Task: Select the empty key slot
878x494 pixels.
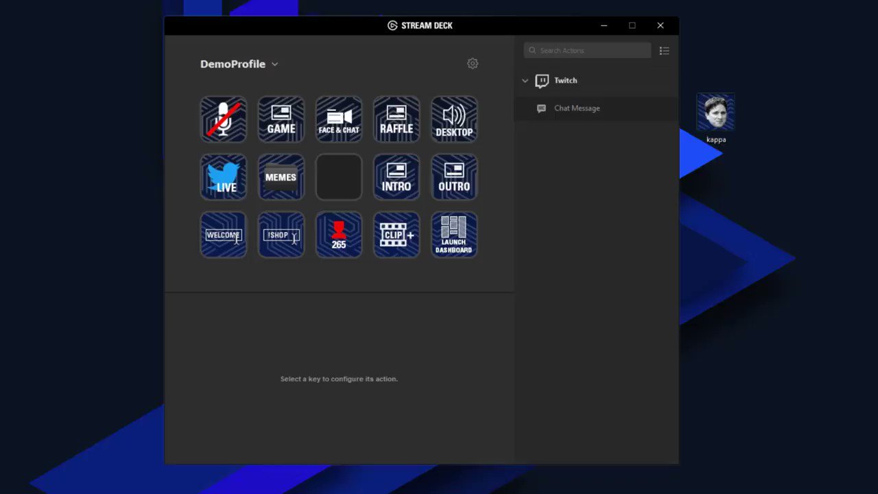Action: [339, 177]
